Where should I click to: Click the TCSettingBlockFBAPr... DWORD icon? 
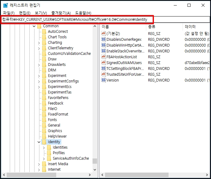click(103, 68)
